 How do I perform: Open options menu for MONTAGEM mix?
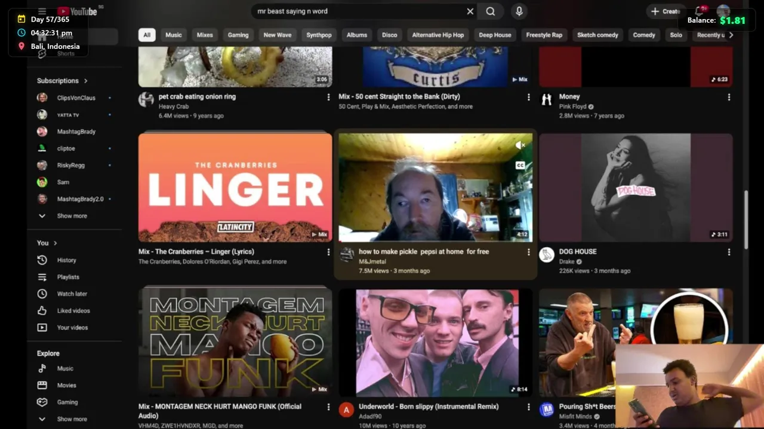click(328, 407)
